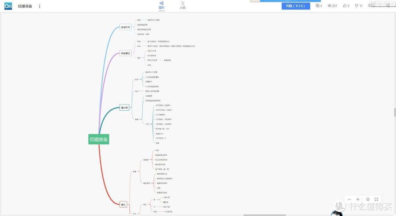
Task: Click the 体检 node under 领结婚证
Action: (x=149, y=65)
